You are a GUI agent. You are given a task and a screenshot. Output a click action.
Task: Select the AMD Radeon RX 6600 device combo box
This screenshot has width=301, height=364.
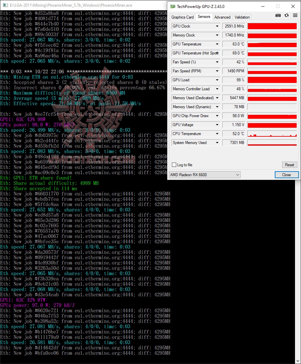[205, 175]
